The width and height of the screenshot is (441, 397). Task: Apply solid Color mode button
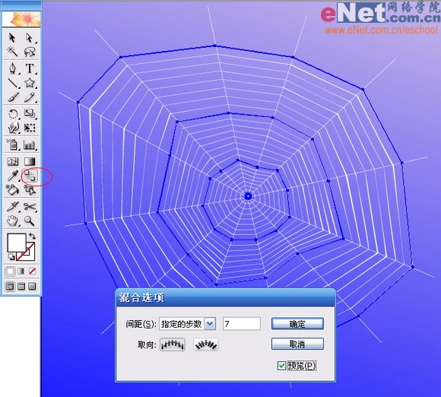pyautogui.click(x=10, y=272)
